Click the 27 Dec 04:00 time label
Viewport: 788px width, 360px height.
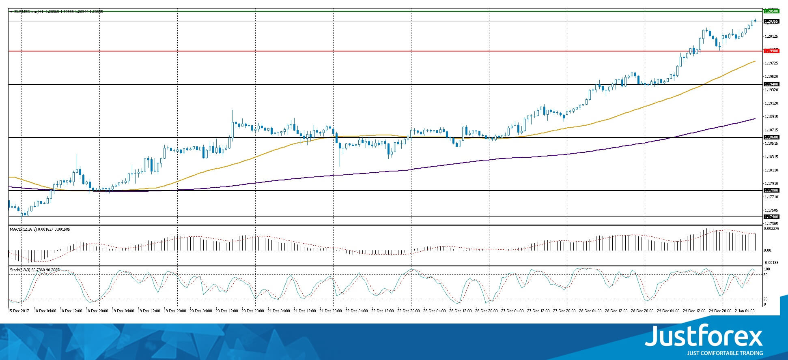coord(512,311)
